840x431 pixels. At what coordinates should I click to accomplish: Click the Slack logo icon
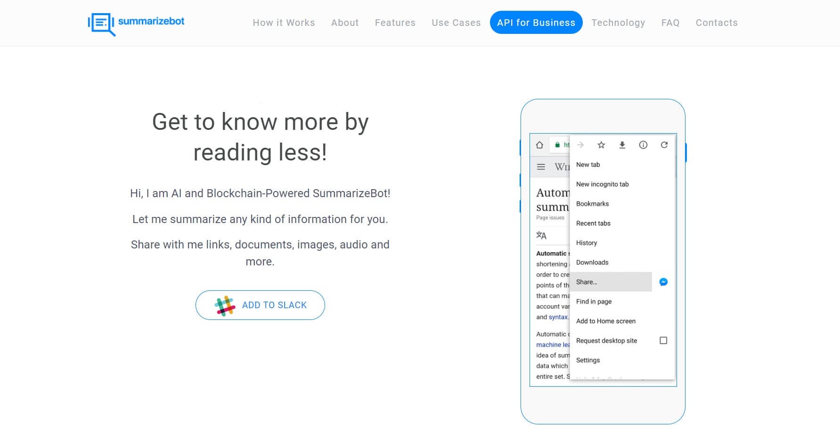(225, 306)
